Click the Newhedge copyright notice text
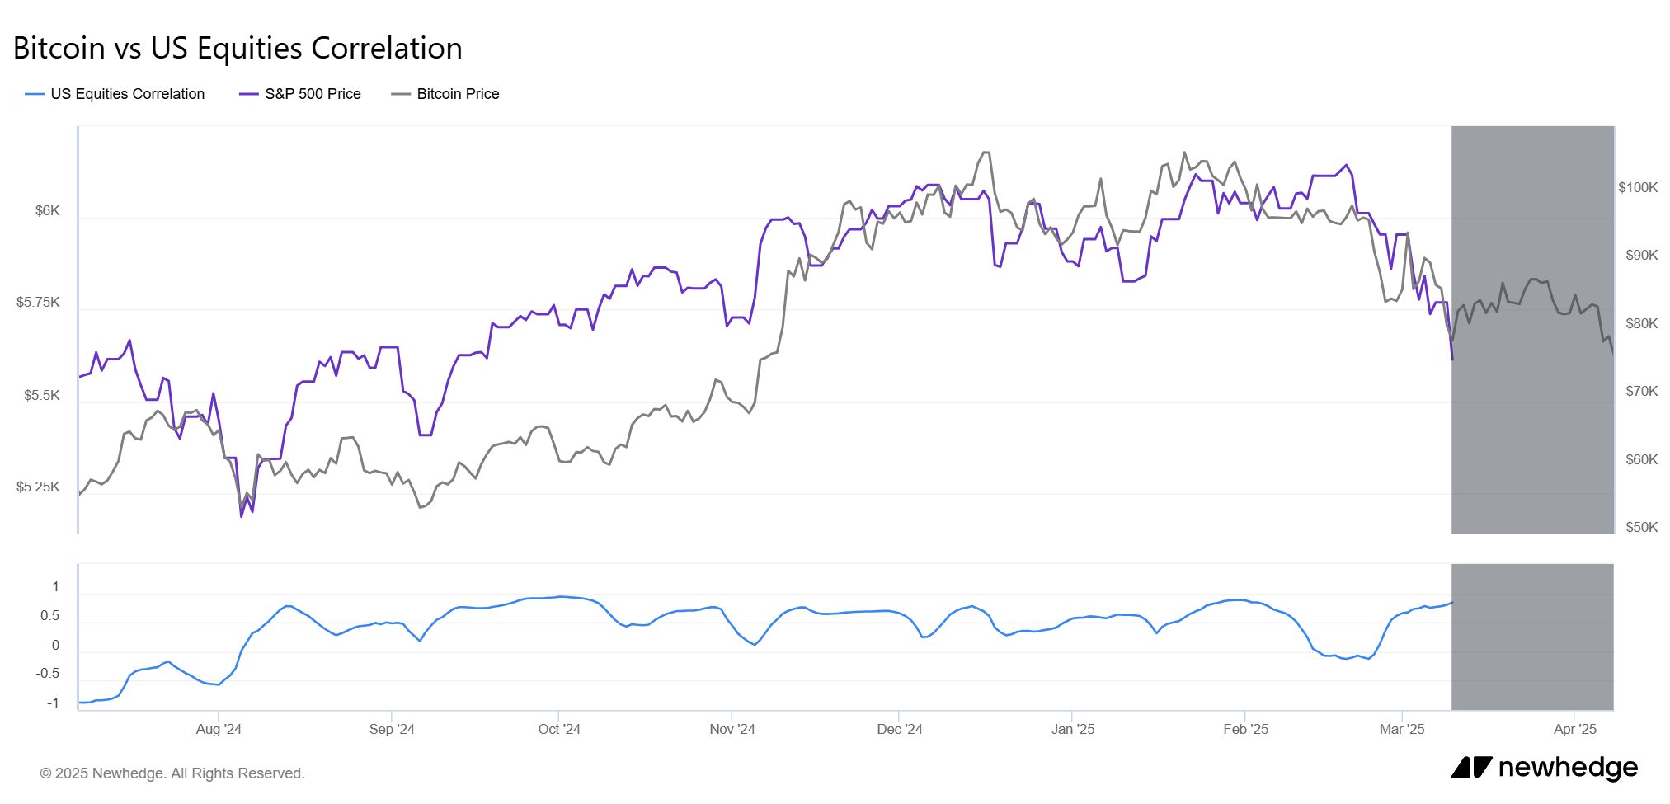The width and height of the screenshot is (1670, 804). click(x=172, y=773)
